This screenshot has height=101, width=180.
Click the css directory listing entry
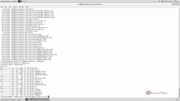(x=36, y=76)
